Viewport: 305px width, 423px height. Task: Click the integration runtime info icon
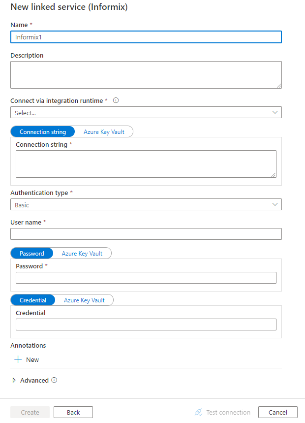point(116,100)
